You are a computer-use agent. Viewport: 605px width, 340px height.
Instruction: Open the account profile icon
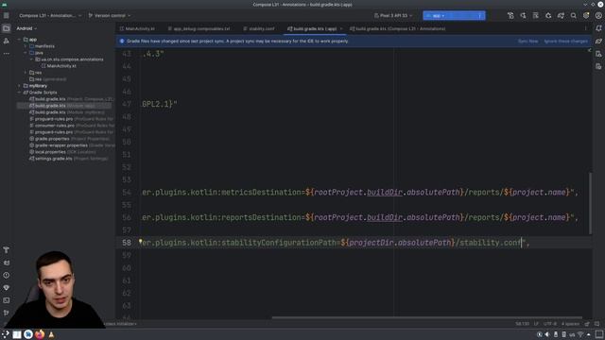pos(598,15)
